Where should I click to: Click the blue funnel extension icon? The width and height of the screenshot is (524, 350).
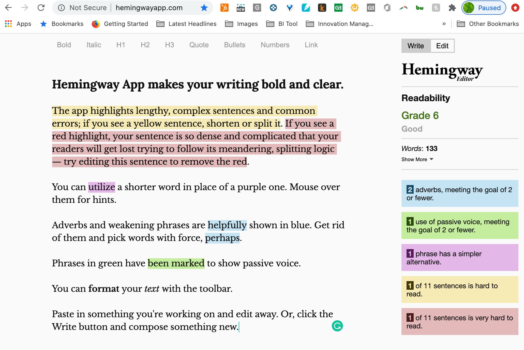[x=290, y=8]
